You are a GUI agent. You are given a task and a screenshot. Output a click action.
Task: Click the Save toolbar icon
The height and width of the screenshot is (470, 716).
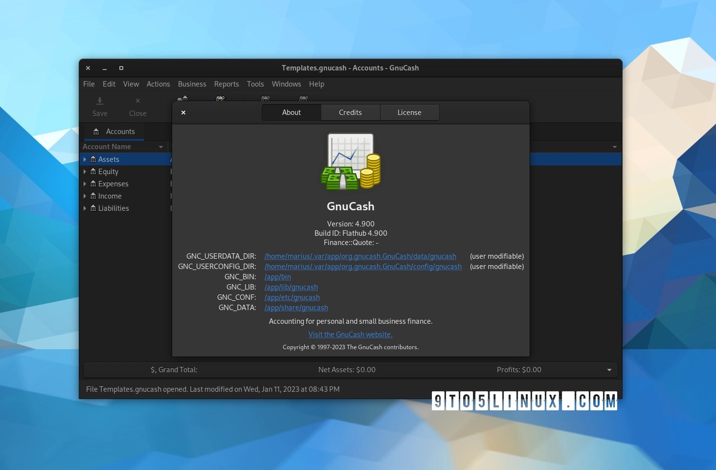tap(100, 101)
